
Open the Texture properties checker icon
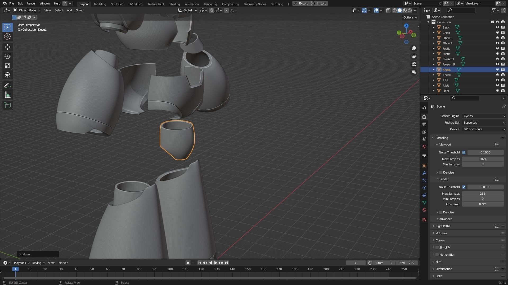coord(424,219)
